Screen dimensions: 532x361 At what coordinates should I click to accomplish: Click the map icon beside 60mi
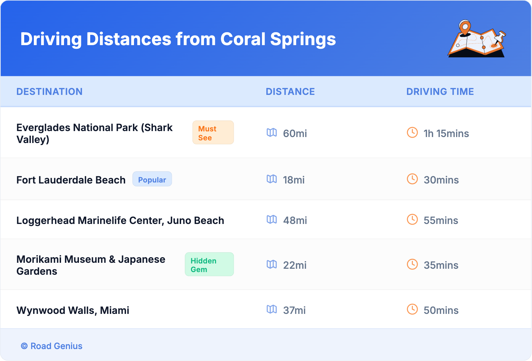point(272,133)
